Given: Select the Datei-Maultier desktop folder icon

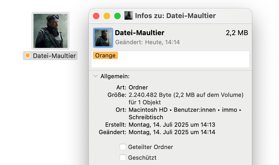Looking at the screenshot, I should point(50,31).
